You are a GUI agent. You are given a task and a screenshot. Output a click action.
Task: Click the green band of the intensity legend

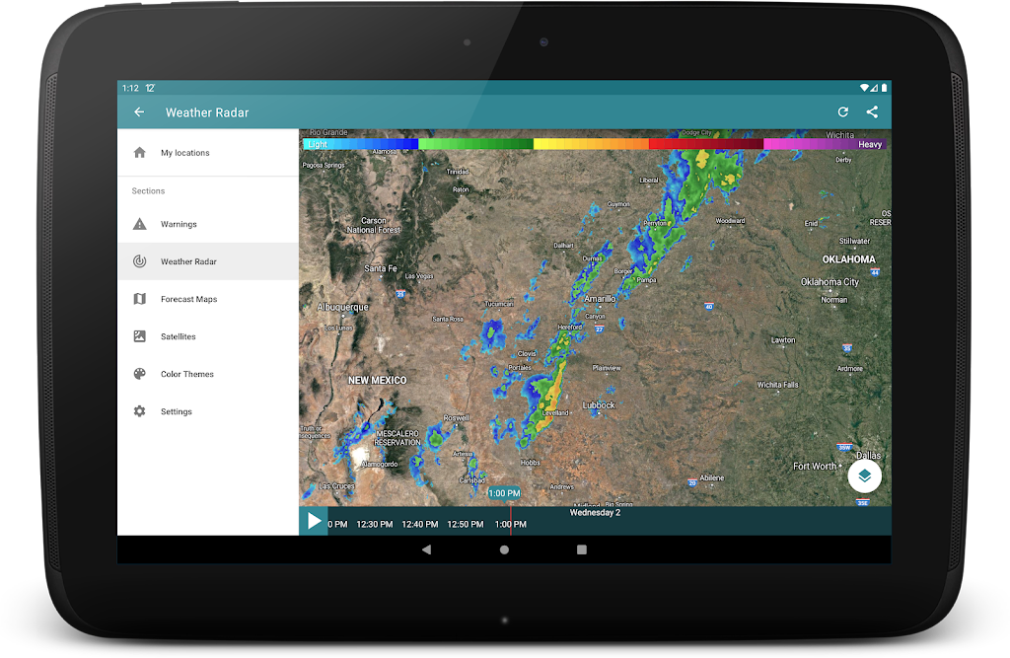(475, 144)
